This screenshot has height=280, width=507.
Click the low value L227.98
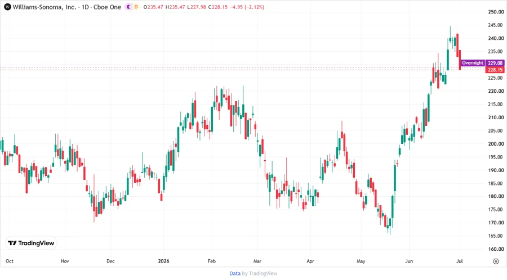click(x=197, y=7)
